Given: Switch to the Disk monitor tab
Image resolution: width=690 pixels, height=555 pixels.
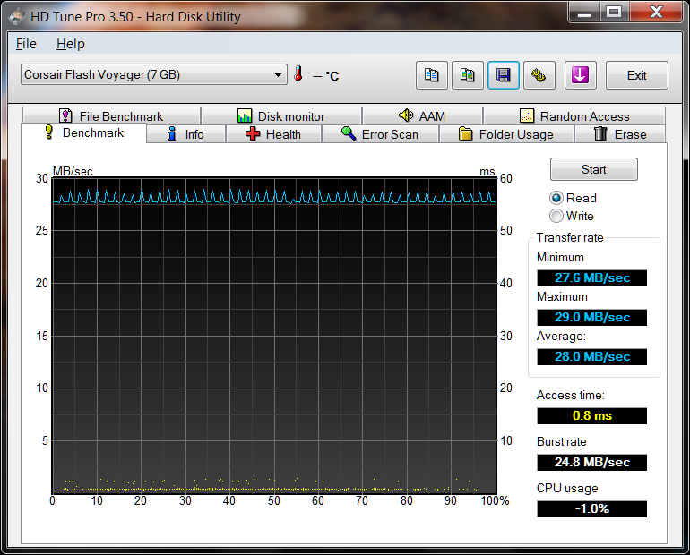Looking at the screenshot, I should click(281, 116).
